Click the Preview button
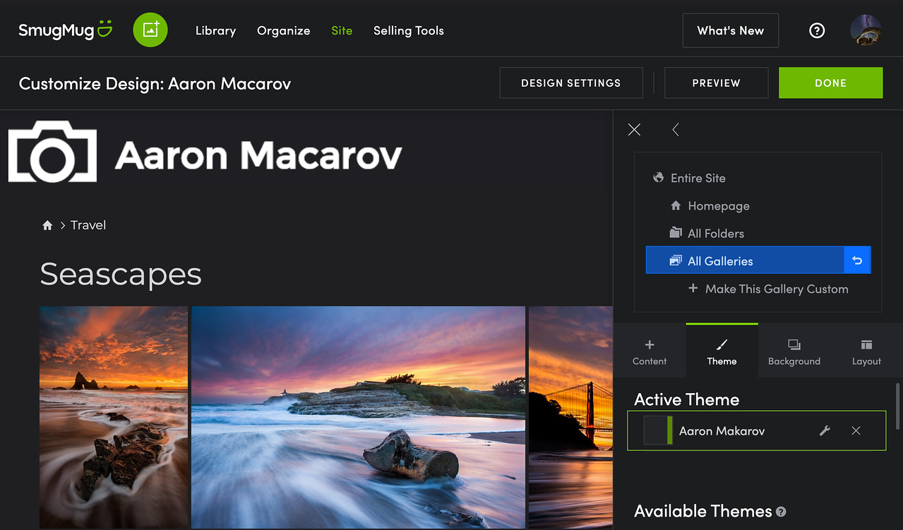Viewport: 903px width, 530px height. (x=716, y=83)
